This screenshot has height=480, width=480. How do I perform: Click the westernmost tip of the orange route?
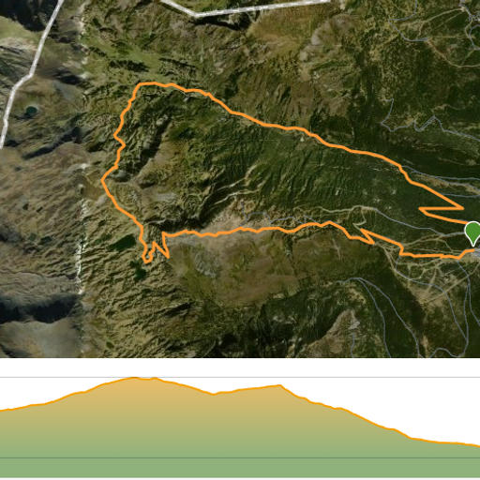coord(102,180)
